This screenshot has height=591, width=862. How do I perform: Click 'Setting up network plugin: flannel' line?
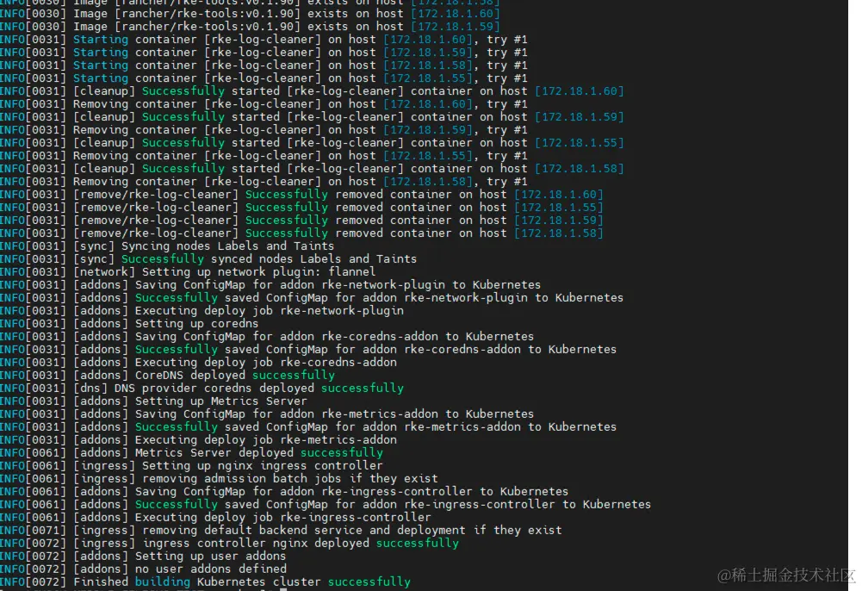pos(188,272)
